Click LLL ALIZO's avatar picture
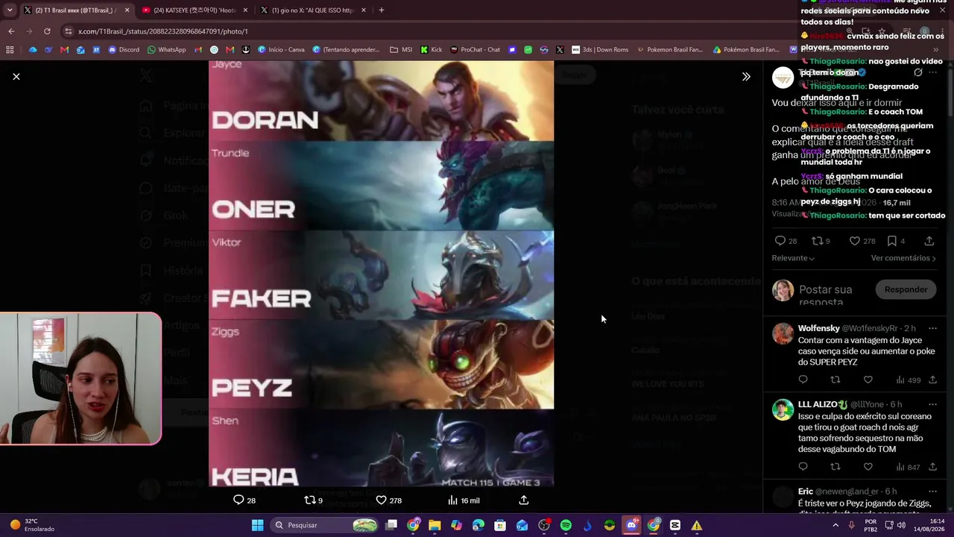The image size is (954, 537). click(783, 409)
